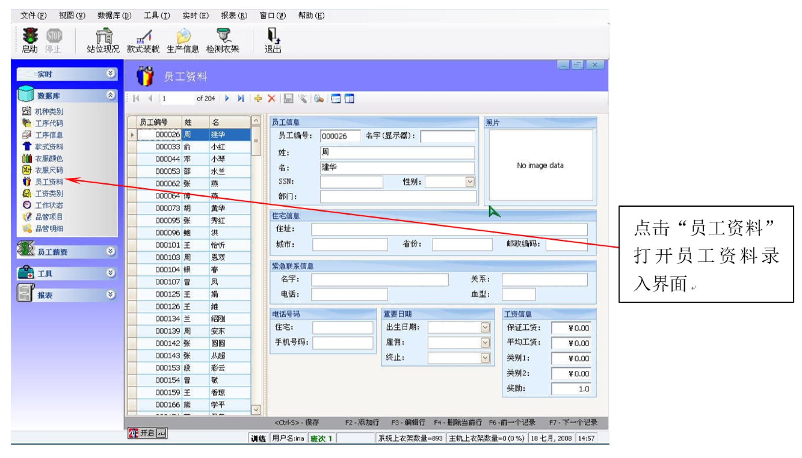802x458 pixels.
Task: Open the 报表 menu
Action: [234, 16]
